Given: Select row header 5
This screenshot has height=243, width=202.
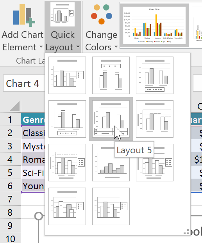Looking at the screenshot, I should (10, 172).
